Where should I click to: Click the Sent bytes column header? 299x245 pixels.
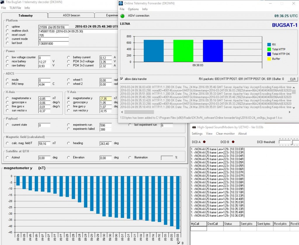pyautogui.click(x=265, y=224)
